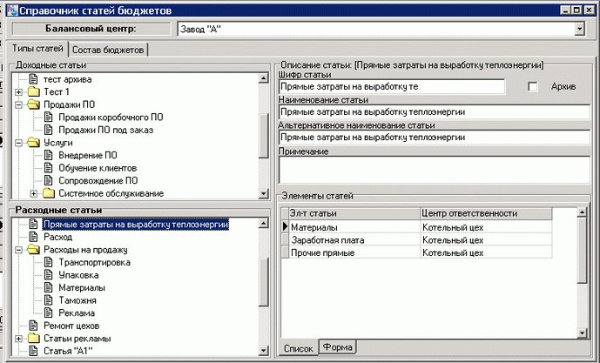This screenshot has height=363, width=600.
Task: Click the 'Эл-т статьи' column header
Action: (354, 213)
